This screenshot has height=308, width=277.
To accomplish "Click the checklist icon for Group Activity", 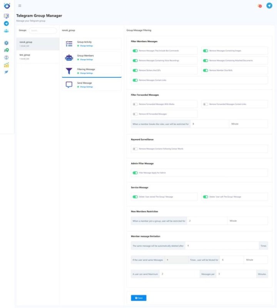I will 69,44.
